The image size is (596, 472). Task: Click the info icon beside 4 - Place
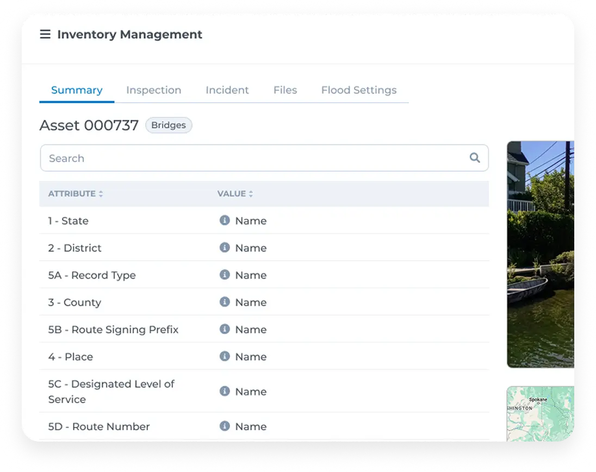coord(225,356)
